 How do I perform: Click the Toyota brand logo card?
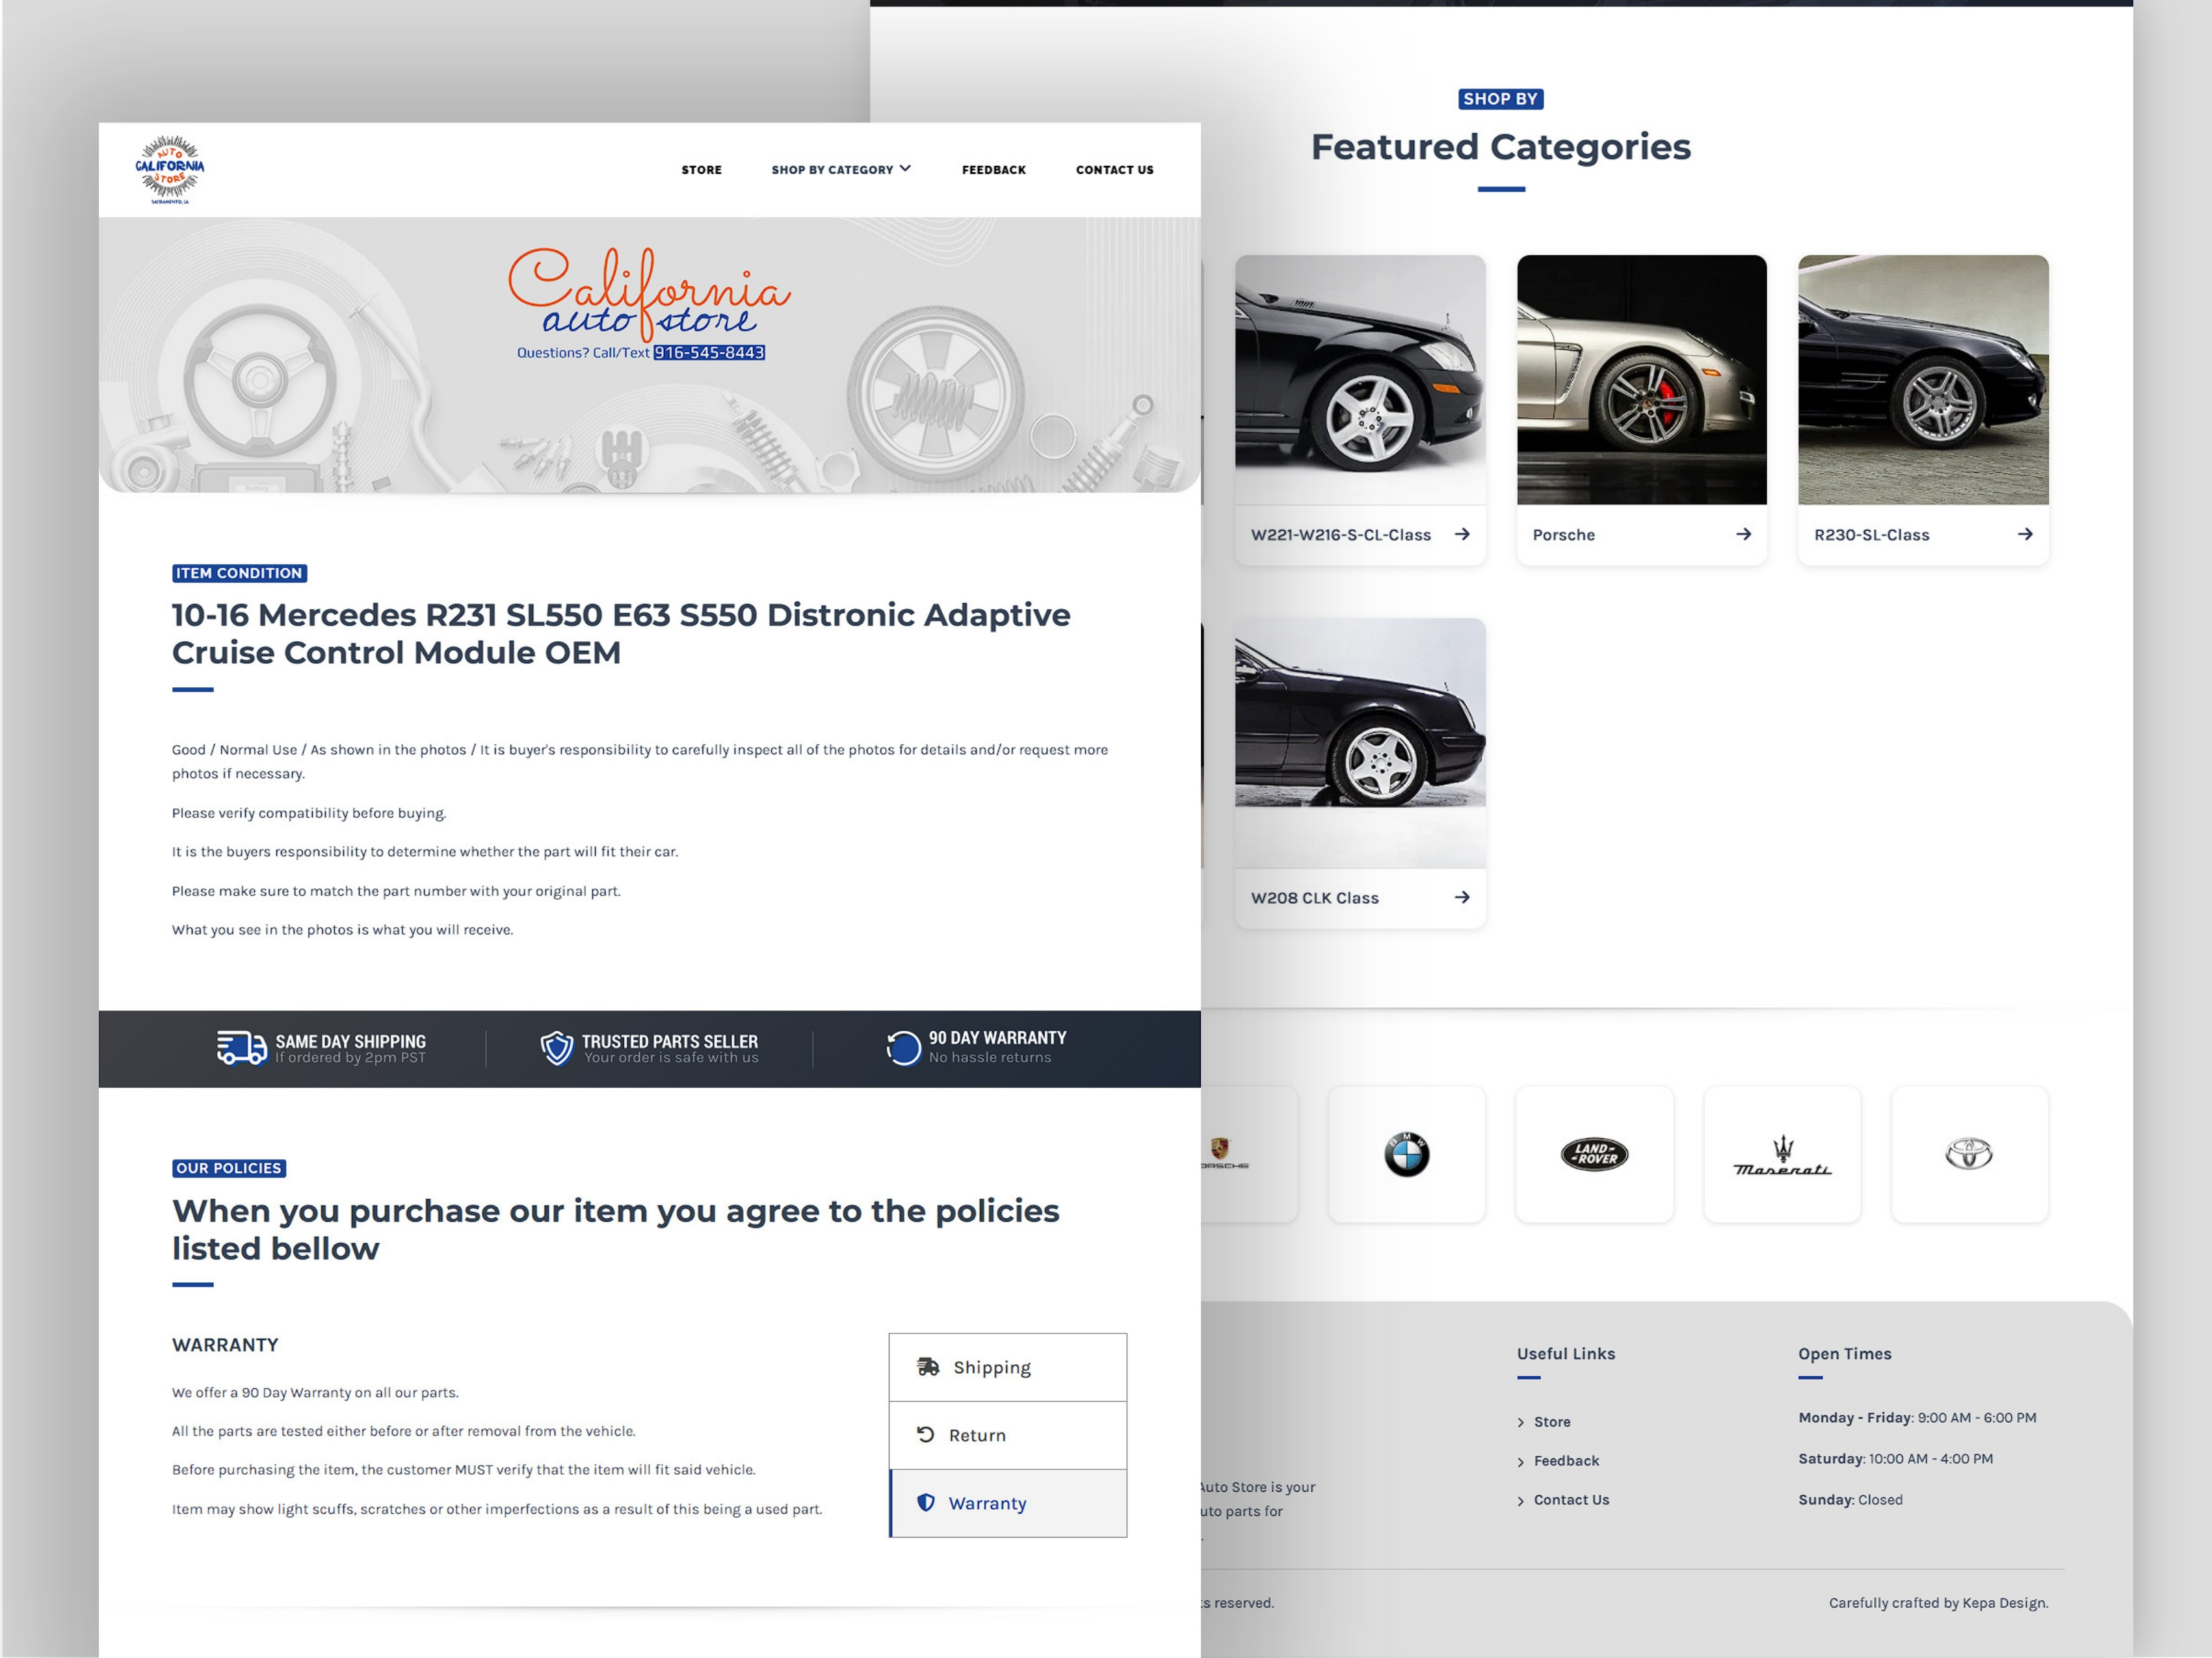click(1969, 1154)
